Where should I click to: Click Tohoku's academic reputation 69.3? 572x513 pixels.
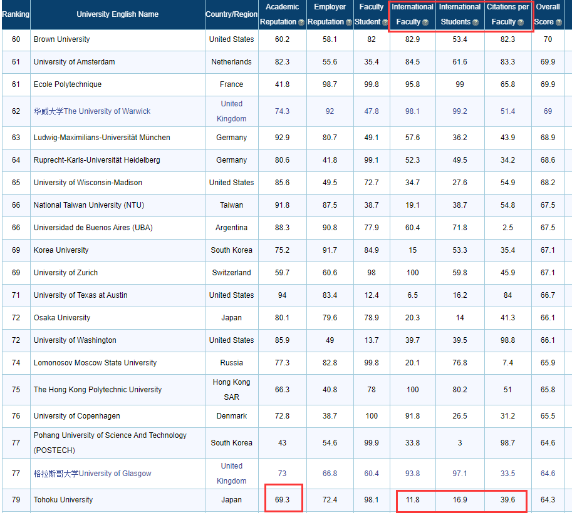click(x=282, y=500)
